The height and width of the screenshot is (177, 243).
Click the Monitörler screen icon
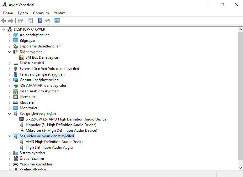[x=16, y=108]
